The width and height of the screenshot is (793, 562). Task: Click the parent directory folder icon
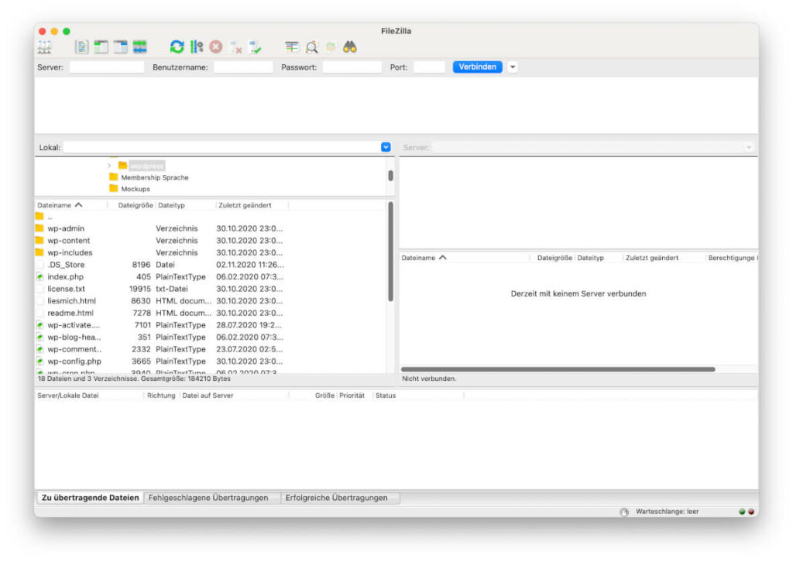tap(39, 216)
